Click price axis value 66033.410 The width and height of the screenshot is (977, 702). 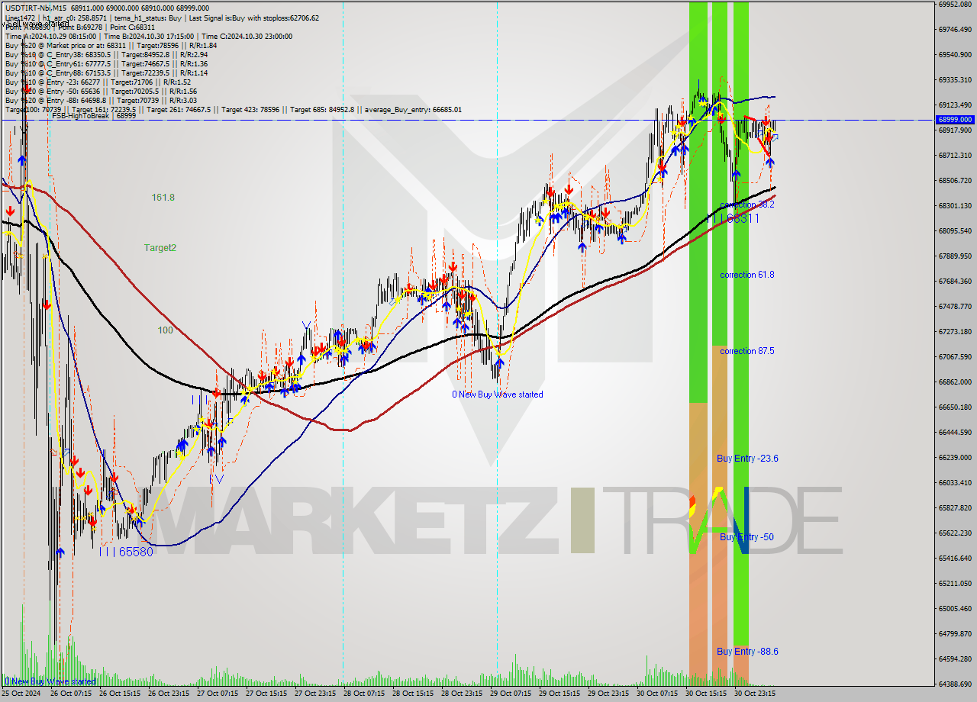pos(955,482)
